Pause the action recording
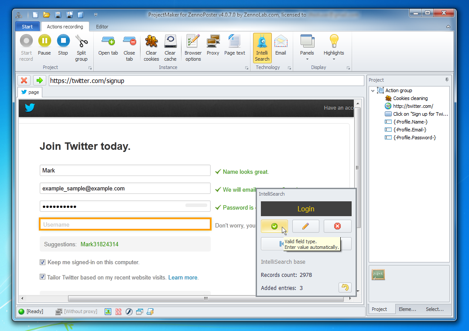The height and width of the screenshot is (331, 469). [x=44, y=45]
